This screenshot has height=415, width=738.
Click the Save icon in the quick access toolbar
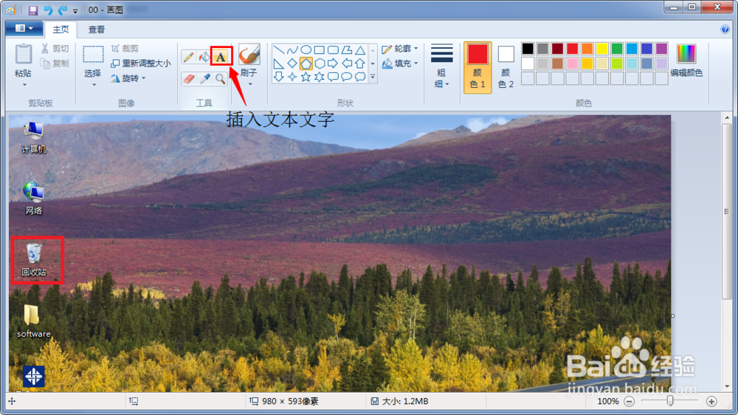click(33, 10)
